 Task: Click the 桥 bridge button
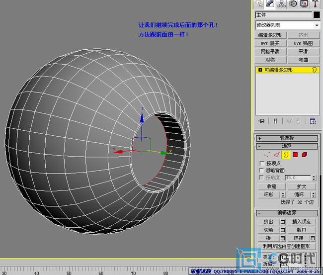point(269,238)
